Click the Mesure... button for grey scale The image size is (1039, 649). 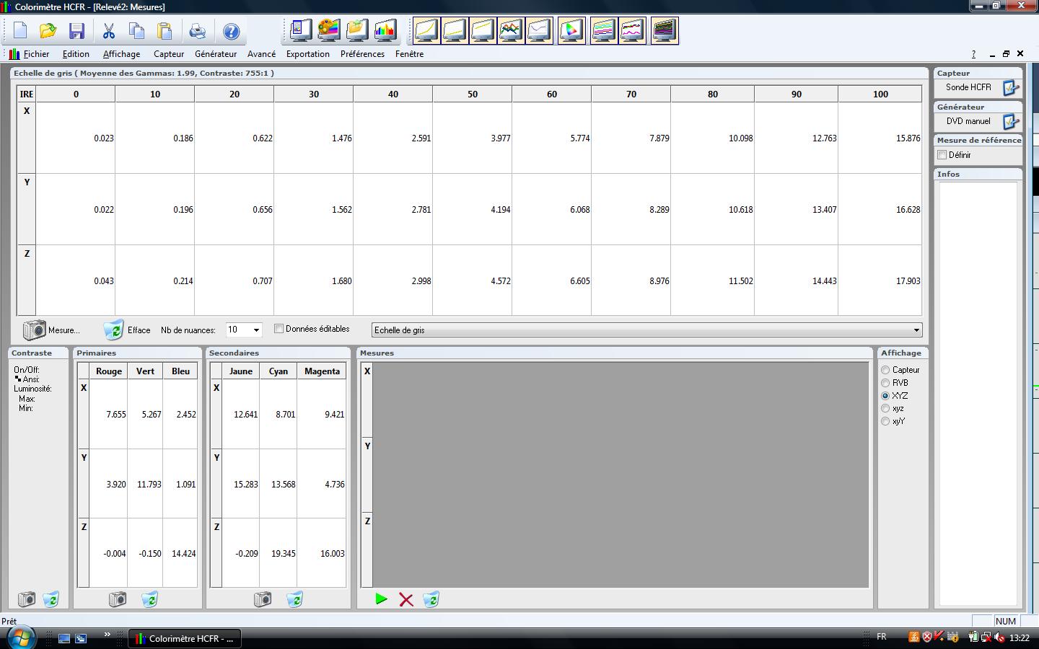coord(51,330)
